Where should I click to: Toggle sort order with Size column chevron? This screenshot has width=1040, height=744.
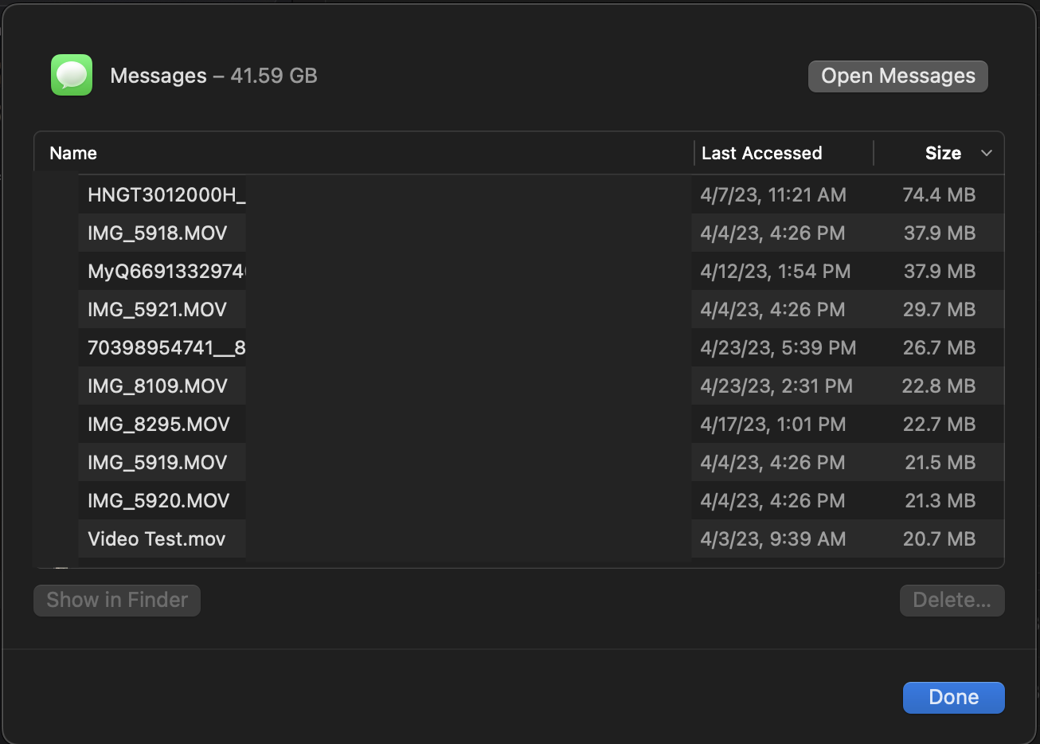click(986, 153)
